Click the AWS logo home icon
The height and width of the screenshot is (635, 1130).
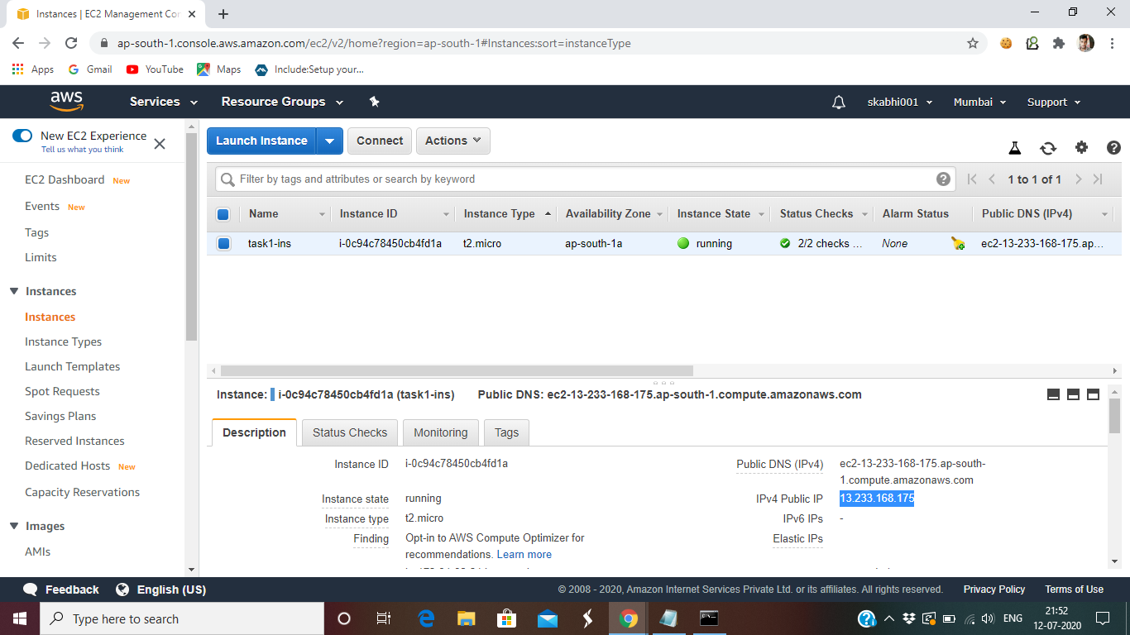(66, 101)
